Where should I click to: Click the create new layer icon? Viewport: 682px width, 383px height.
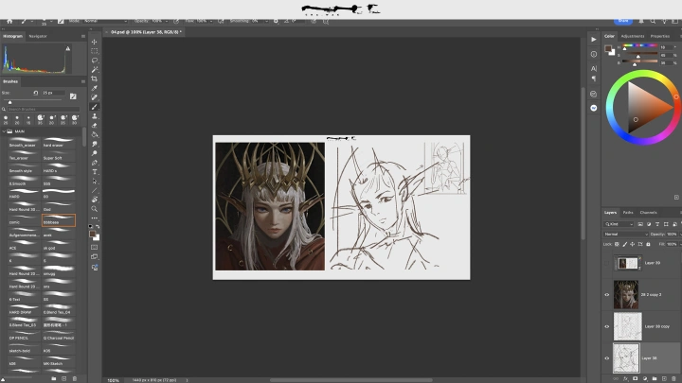pos(664,378)
